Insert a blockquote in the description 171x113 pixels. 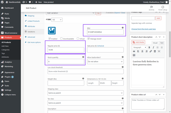[134, 51]
